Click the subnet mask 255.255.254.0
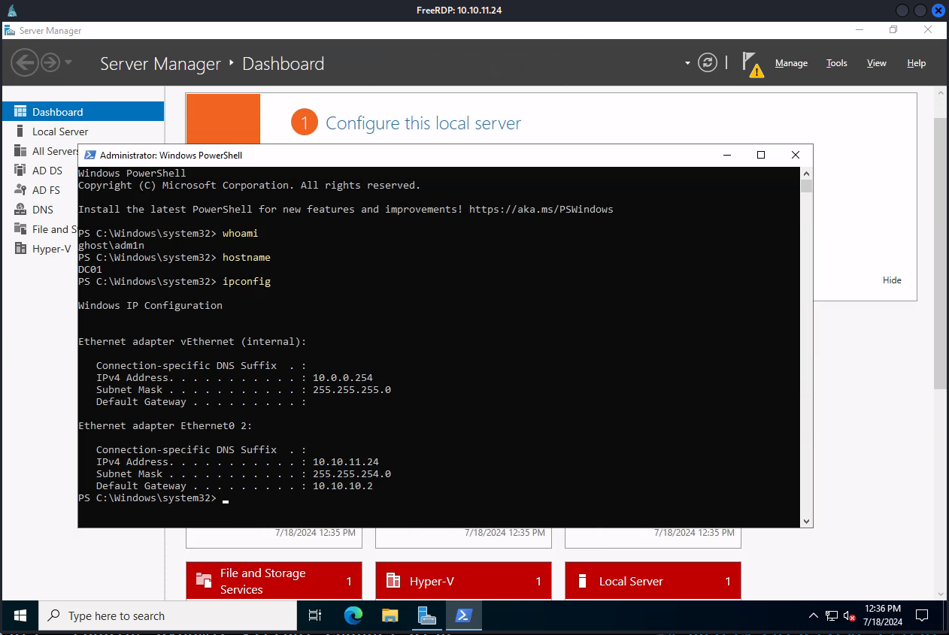Image resolution: width=949 pixels, height=635 pixels. click(x=352, y=473)
